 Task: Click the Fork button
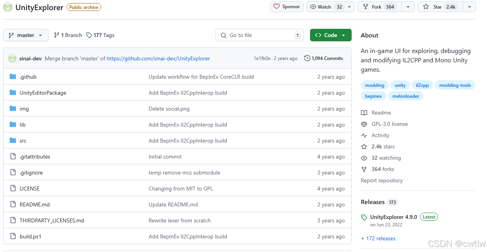(379, 7)
